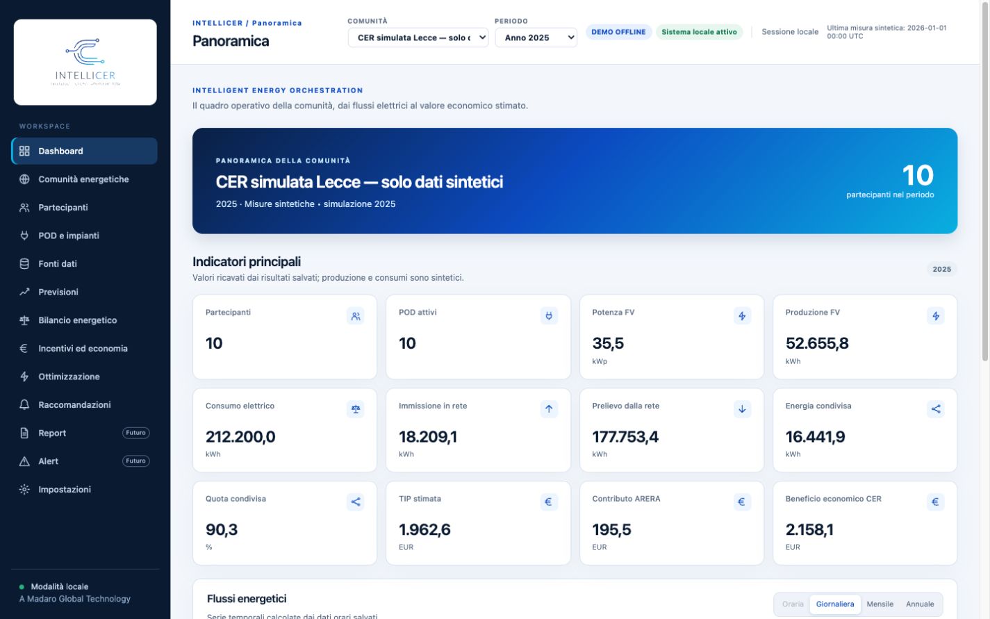990x619 pixels.
Task: Select the Oraria granularity option
Action: pos(793,604)
